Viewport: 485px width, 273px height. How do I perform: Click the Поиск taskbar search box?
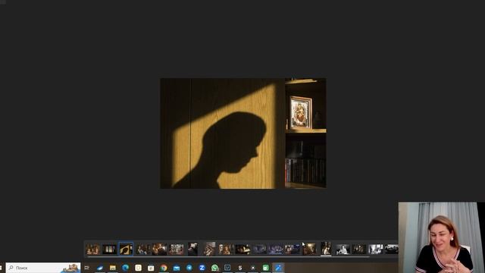coord(43,268)
